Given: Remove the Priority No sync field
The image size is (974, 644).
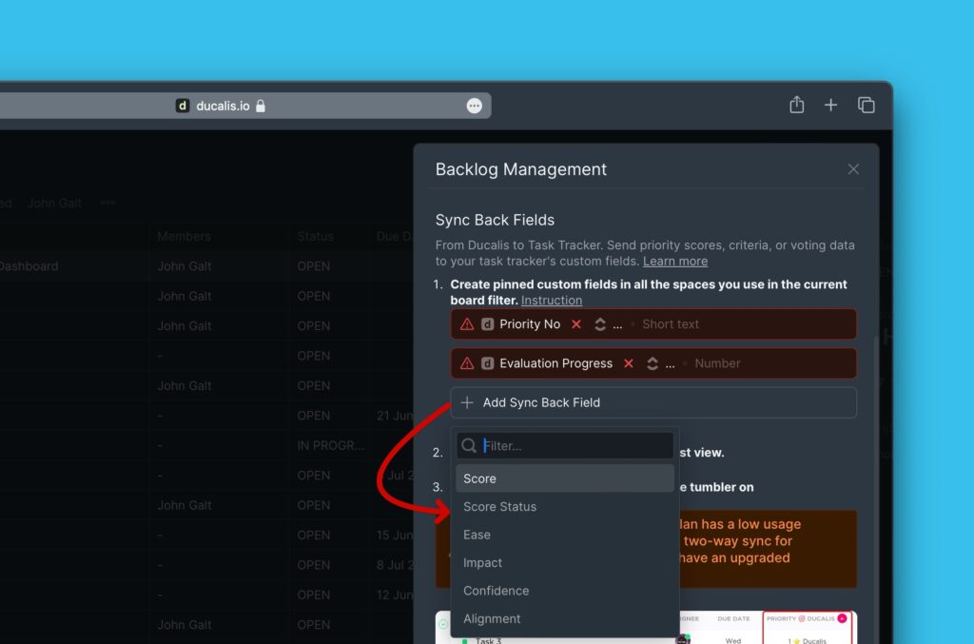Looking at the screenshot, I should 576,324.
